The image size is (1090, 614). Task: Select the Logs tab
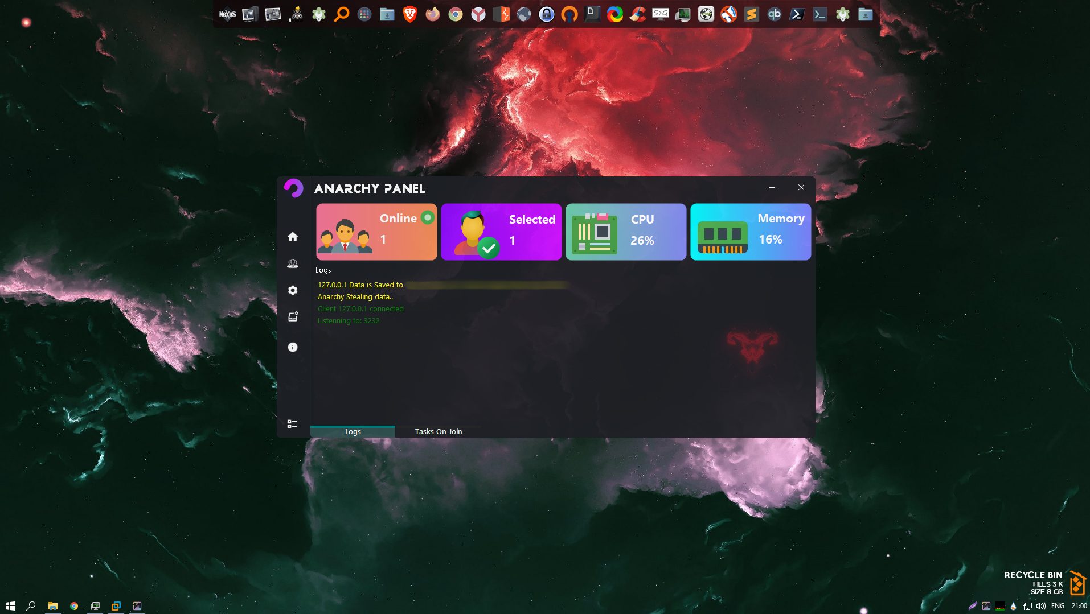(353, 431)
